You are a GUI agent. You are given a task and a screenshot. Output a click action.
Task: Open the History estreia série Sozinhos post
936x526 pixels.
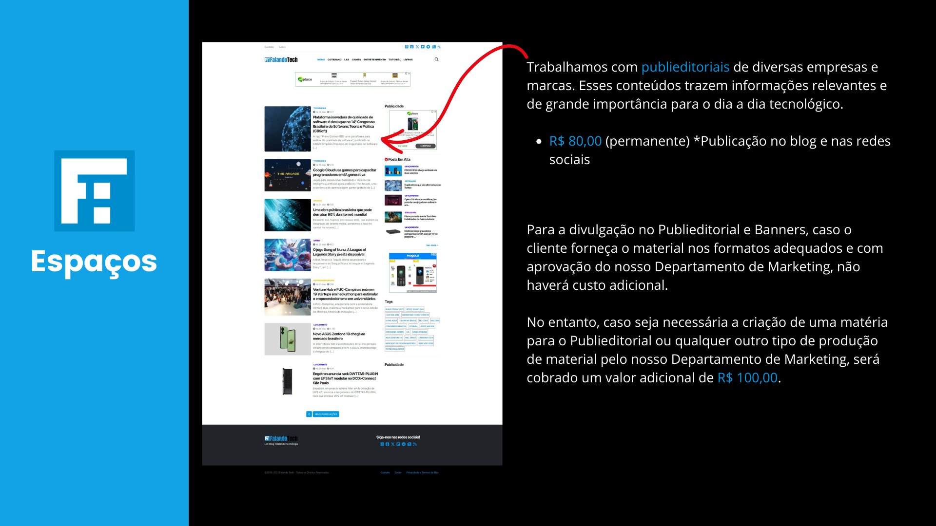420,218
